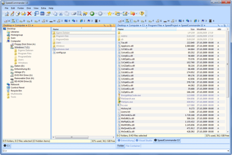Select Daten (D:) in the folder tree

[x=19, y=66]
